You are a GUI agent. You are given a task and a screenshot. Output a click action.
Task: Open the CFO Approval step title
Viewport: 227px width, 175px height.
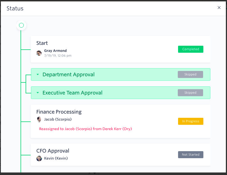click(53, 151)
